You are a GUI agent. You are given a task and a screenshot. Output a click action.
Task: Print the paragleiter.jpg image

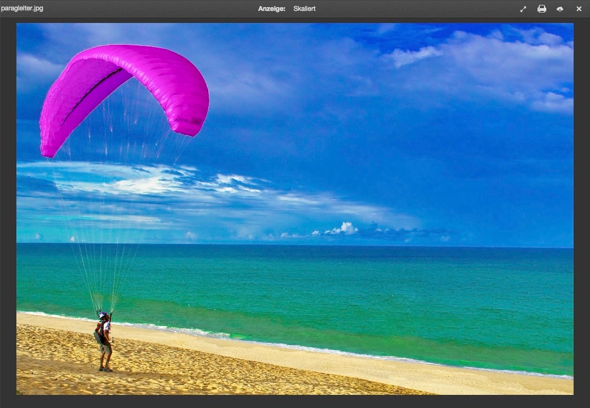click(x=541, y=9)
